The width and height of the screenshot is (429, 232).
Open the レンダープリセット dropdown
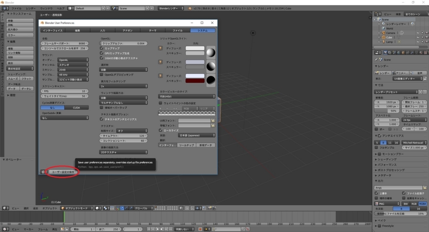coord(396,92)
